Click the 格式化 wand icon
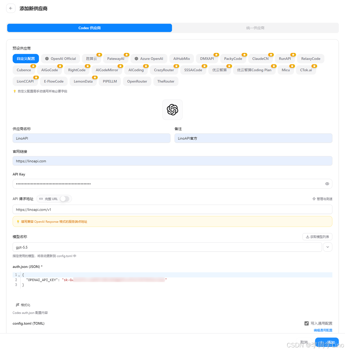The width and height of the screenshot is (345, 351). click(18, 305)
